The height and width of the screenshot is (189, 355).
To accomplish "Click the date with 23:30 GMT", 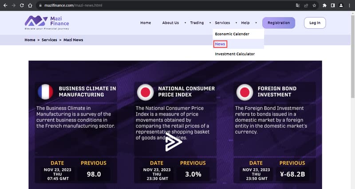I will [x=157, y=174].
